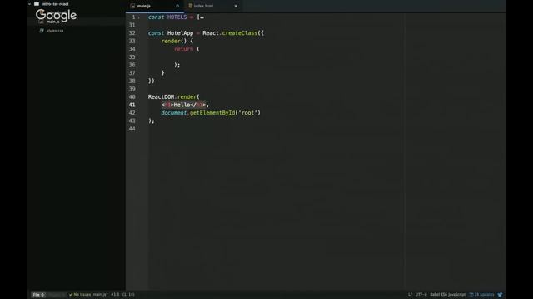
Task: Click the bird icon in status bar
Action: coord(500,295)
